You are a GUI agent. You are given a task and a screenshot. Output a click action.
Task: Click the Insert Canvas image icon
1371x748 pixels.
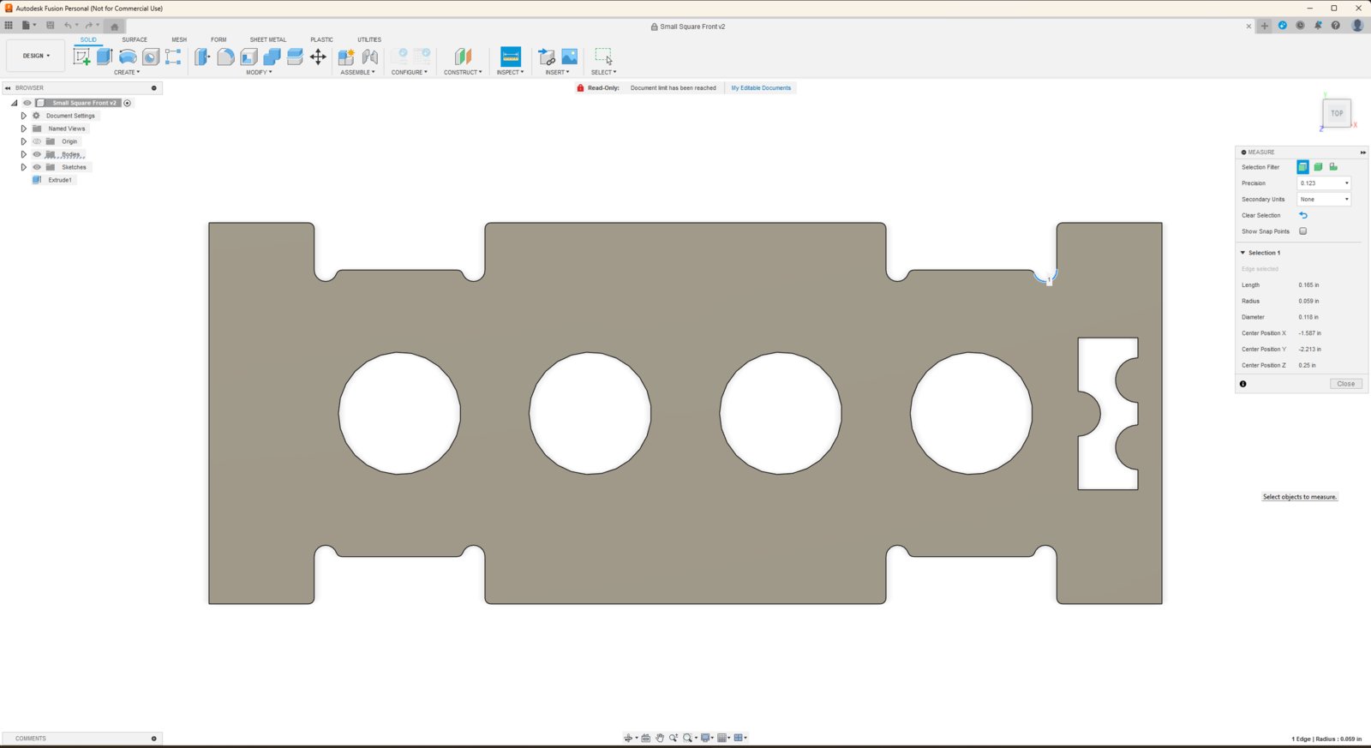570,57
